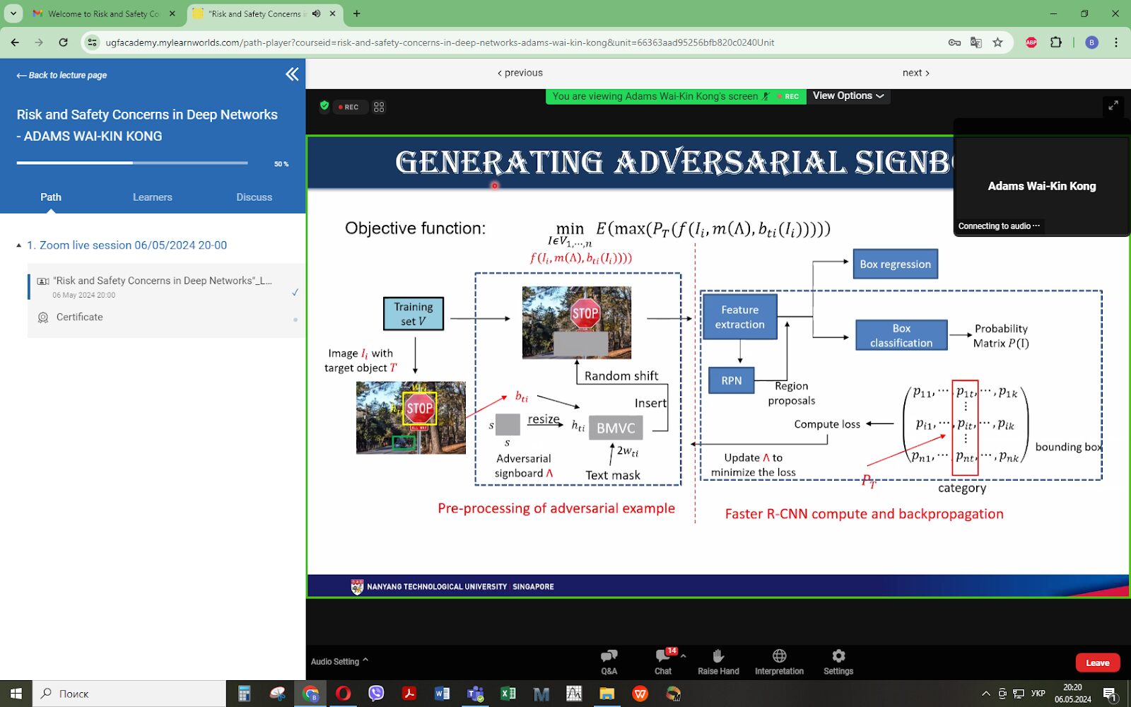The image size is (1131, 707).
Task: Open Excel from the taskbar
Action: click(x=508, y=694)
